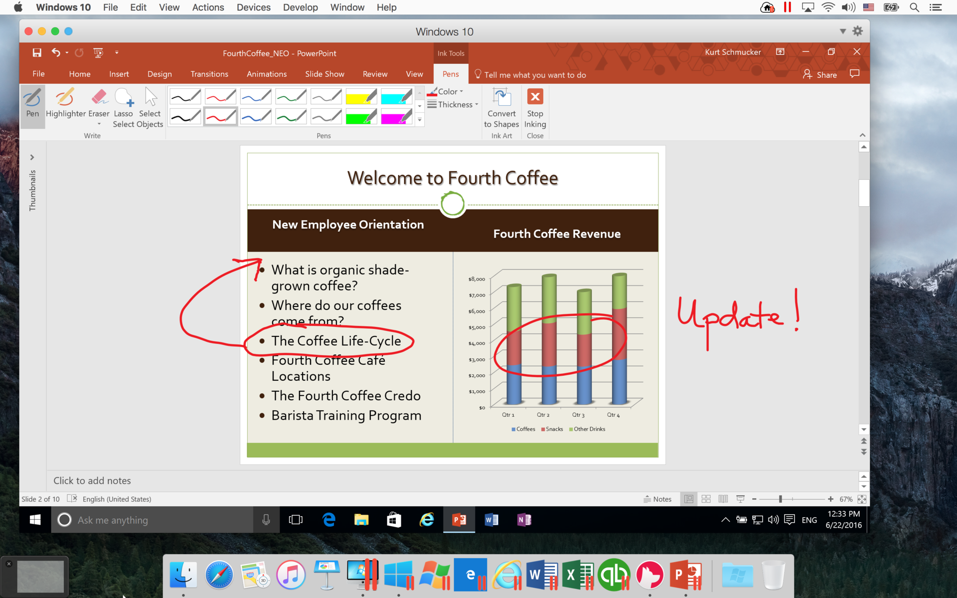Viewport: 957px width, 598px height.
Task: Collapse the ribbon
Action: (x=862, y=136)
